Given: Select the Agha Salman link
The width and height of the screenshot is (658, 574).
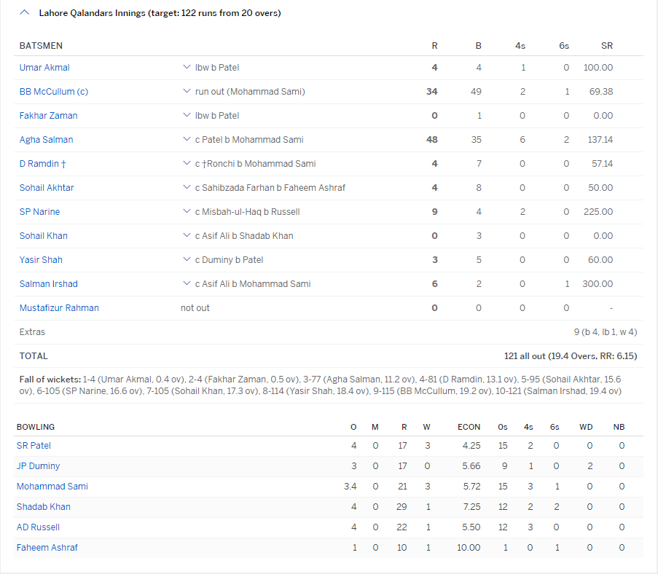Looking at the screenshot, I should click(45, 139).
